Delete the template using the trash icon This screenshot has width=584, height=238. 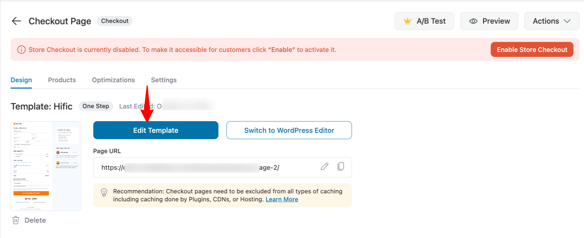coord(16,220)
